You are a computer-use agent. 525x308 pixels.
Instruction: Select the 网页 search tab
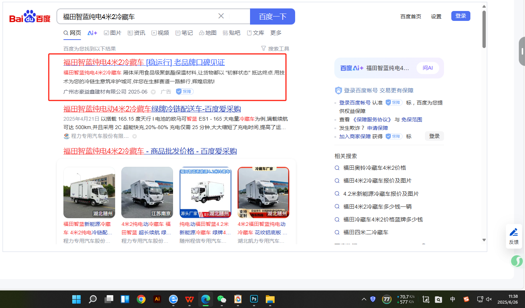click(x=72, y=33)
